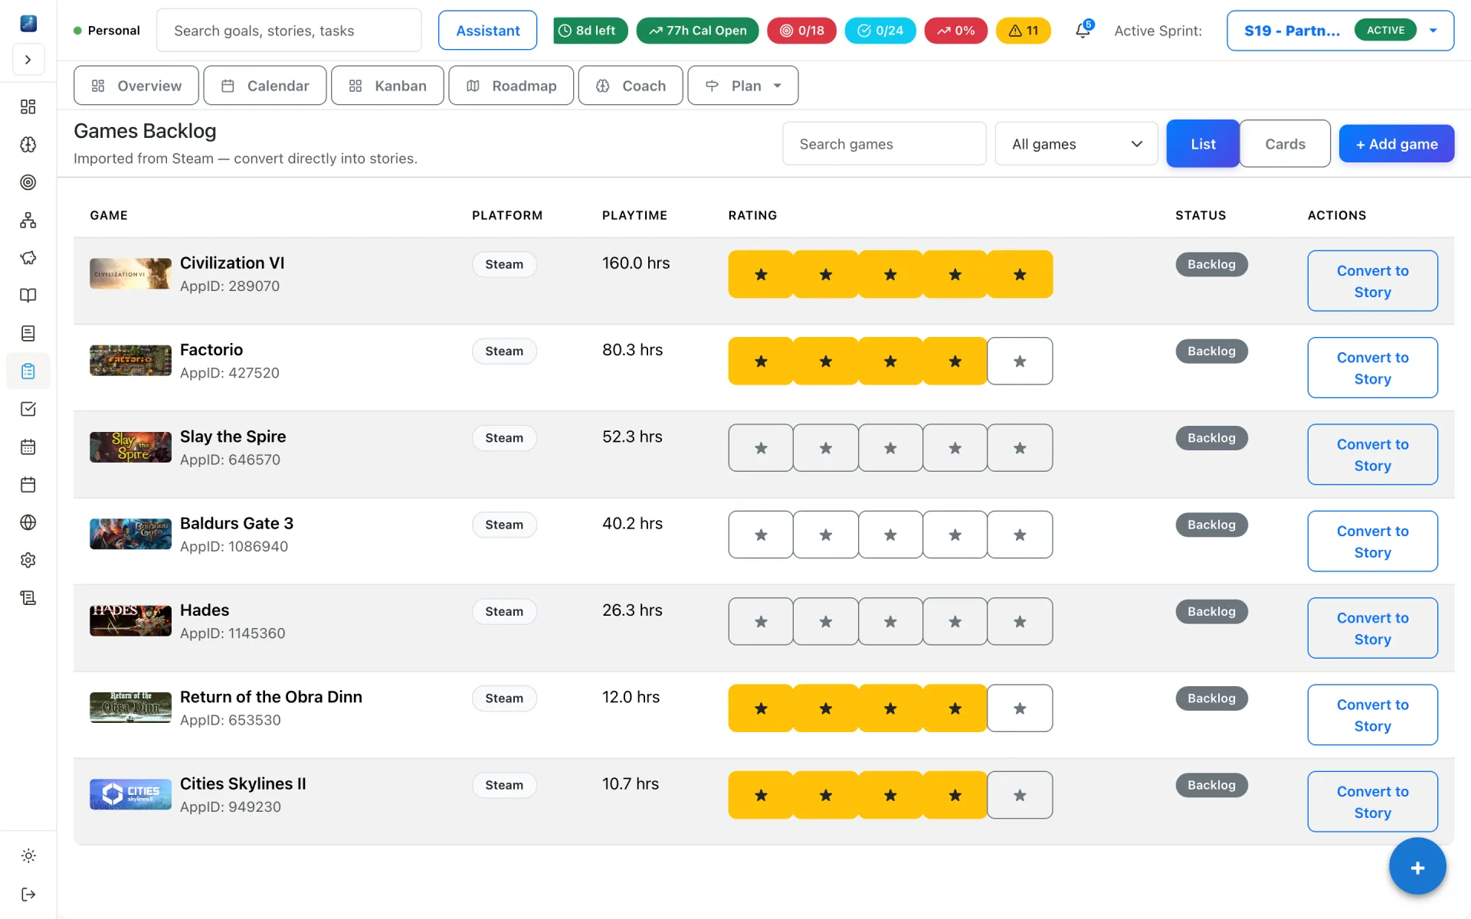Click the floating blue plus button

point(1417,867)
